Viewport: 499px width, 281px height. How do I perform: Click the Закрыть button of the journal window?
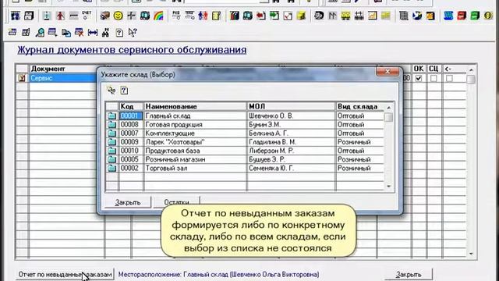coord(409,274)
